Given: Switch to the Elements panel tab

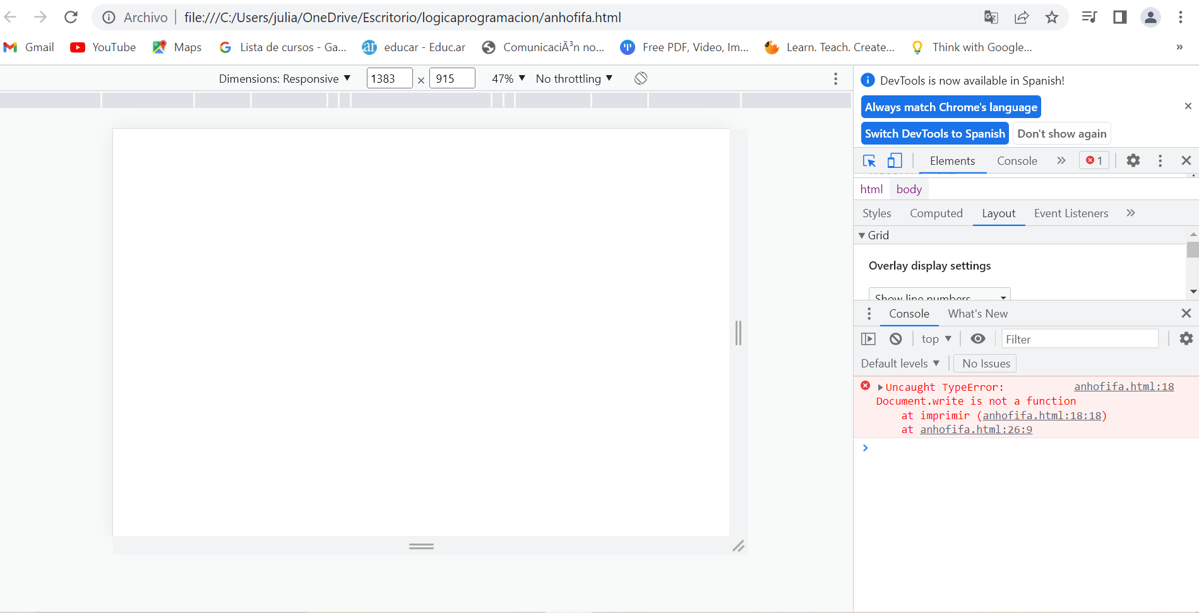Looking at the screenshot, I should (x=952, y=161).
